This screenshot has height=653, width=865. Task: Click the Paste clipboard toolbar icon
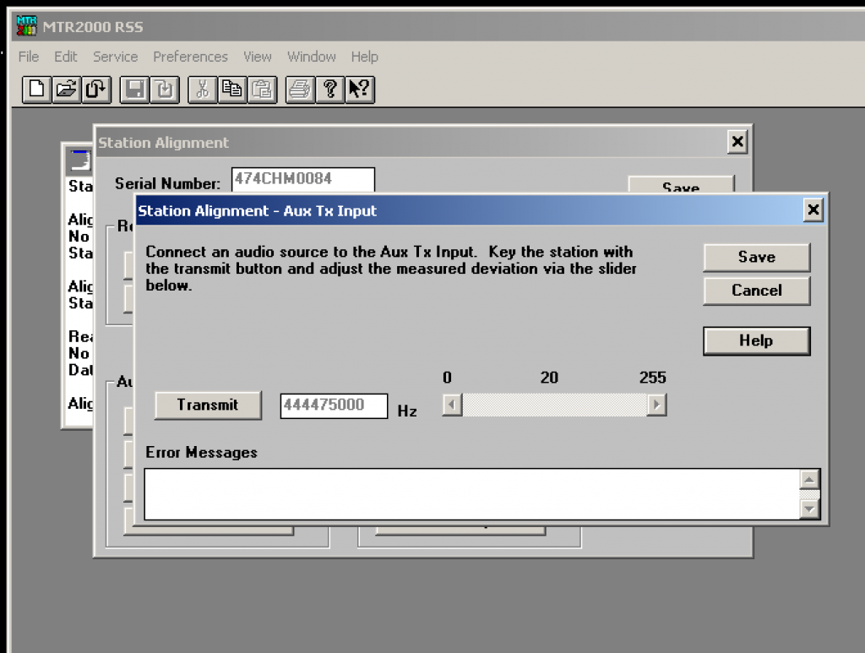(x=262, y=90)
